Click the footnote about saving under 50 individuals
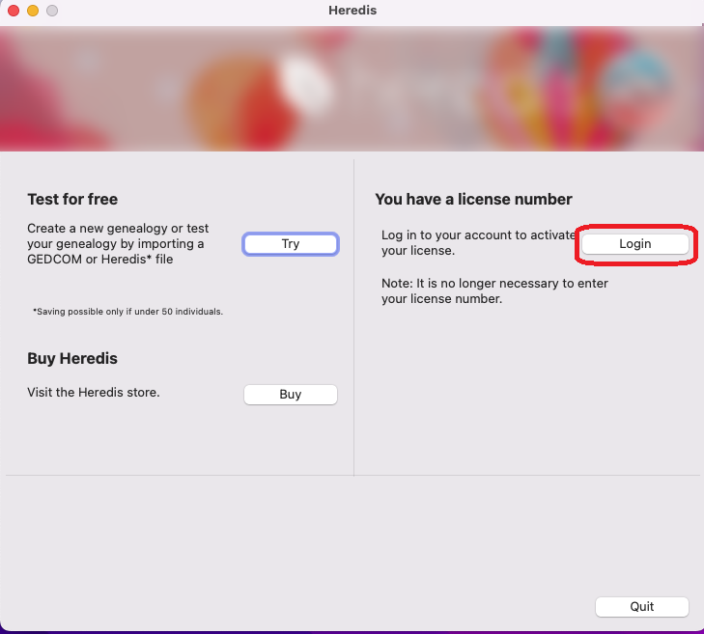The image size is (704, 634). [x=127, y=312]
